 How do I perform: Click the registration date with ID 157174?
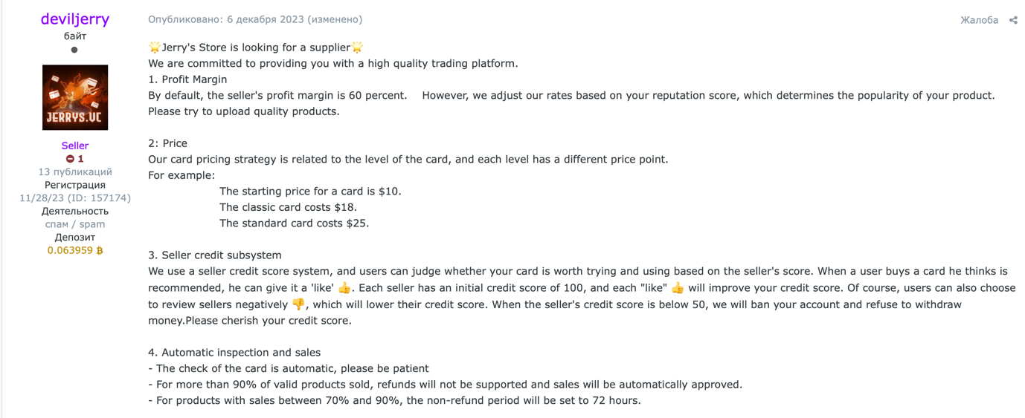(x=75, y=198)
